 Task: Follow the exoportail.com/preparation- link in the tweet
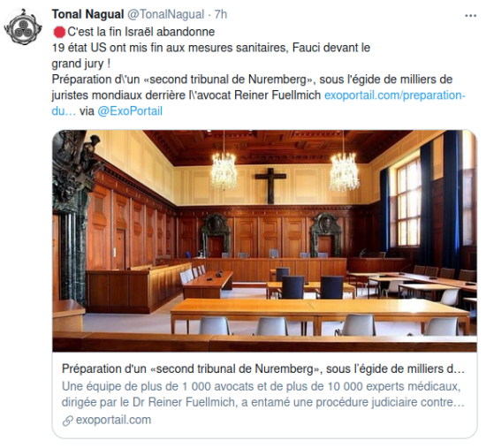click(x=395, y=95)
